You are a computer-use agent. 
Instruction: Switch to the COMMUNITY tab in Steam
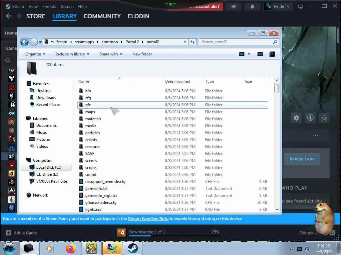102,16
